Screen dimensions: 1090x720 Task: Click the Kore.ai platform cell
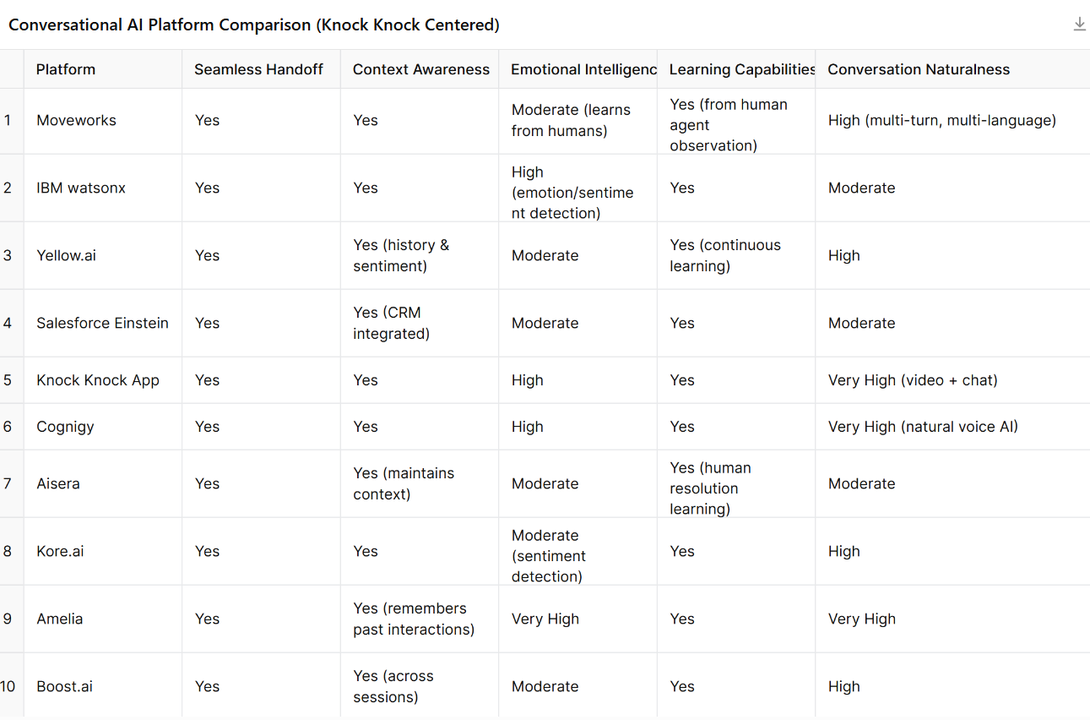(x=60, y=551)
